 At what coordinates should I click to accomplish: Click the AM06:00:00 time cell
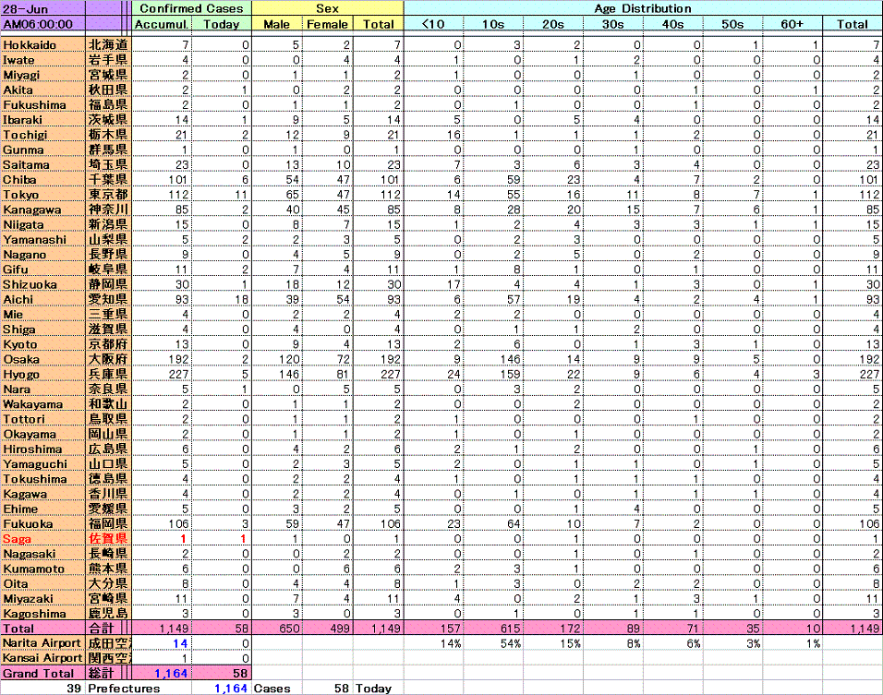coord(42,24)
